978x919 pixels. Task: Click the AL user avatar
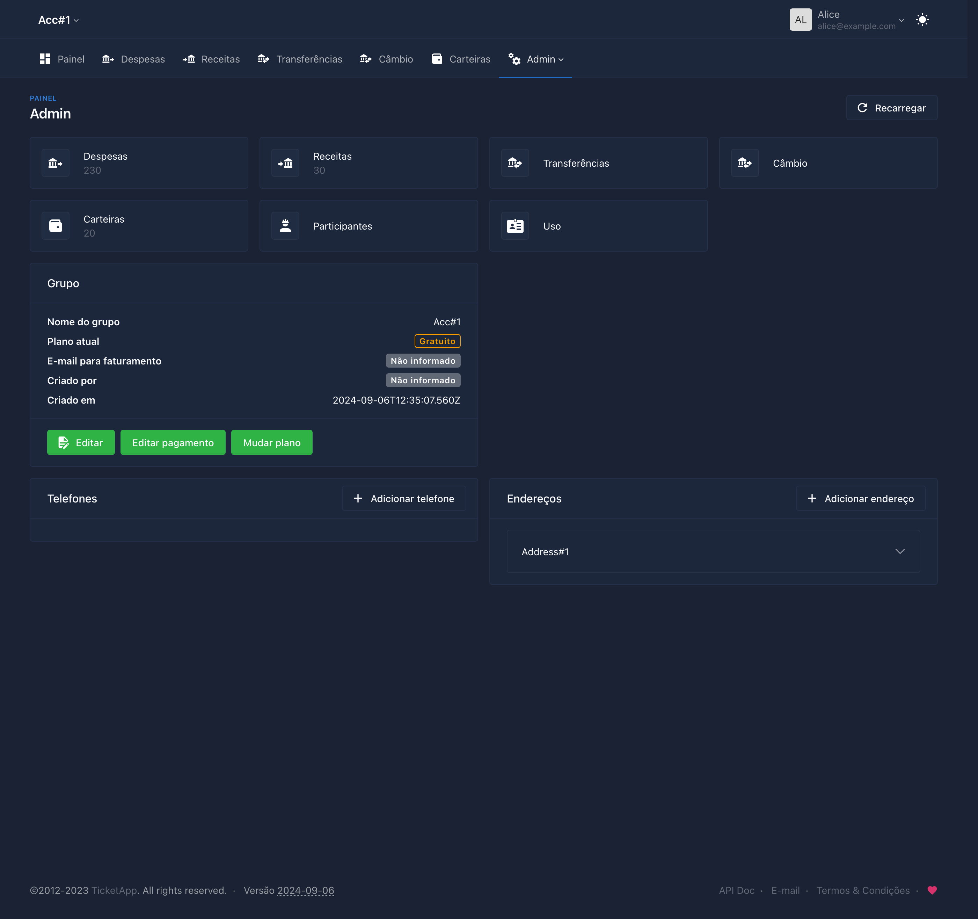[x=801, y=20]
